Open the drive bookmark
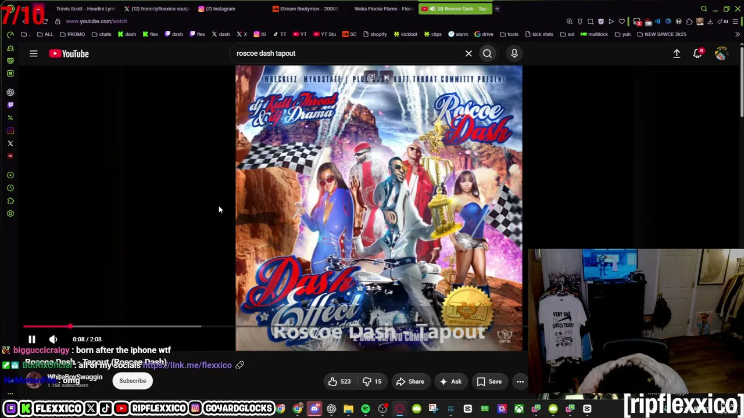 484,34
